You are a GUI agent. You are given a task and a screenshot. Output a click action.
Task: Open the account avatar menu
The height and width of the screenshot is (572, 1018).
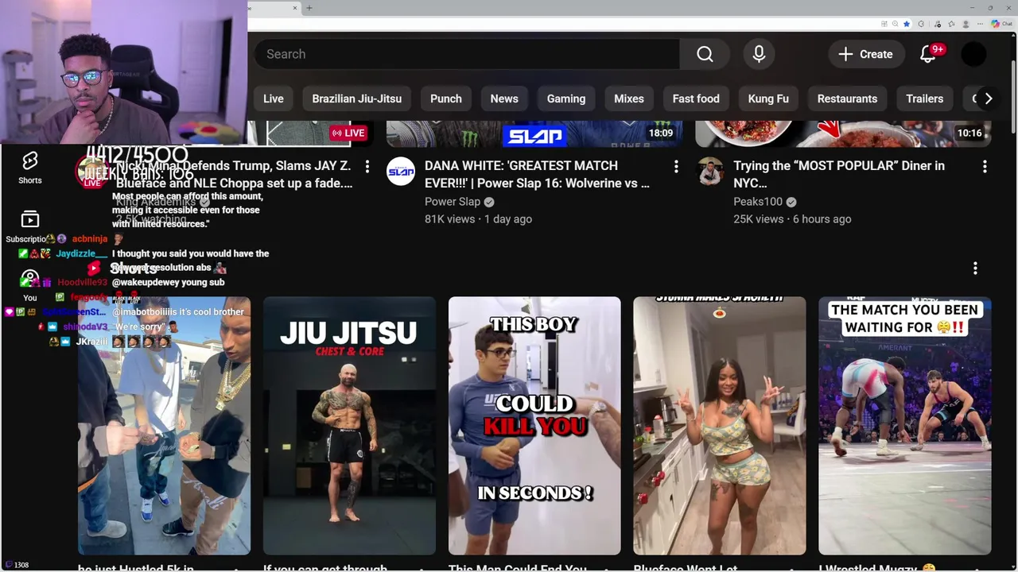point(973,54)
